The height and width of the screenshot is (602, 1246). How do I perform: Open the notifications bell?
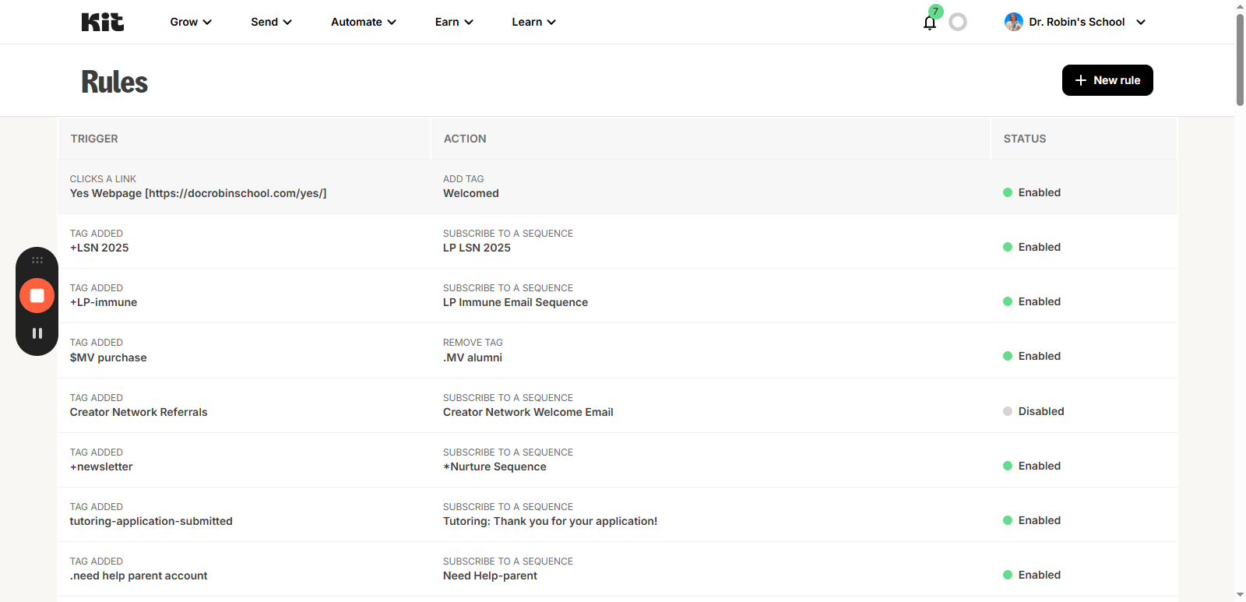click(x=929, y=23)
